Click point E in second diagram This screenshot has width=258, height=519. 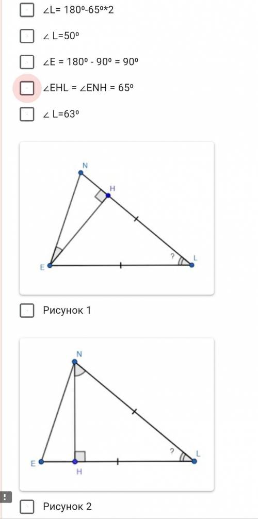click(x=41, y=461)
